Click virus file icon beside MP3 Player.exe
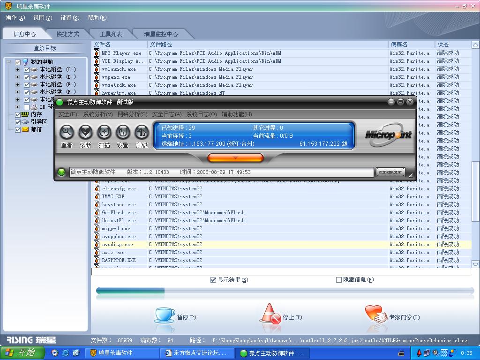This screenshot has height=360, width=480. 97,53
